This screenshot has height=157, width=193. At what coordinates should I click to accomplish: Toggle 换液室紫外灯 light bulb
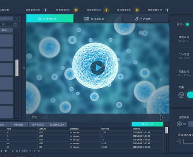click(137, 10)
